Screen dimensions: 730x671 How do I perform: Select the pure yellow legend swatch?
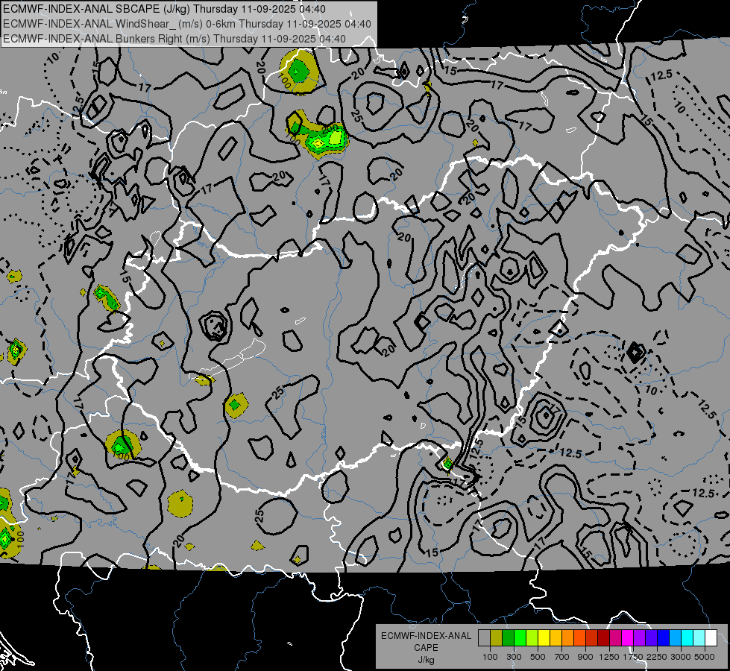pyautogui.click(x=544, y=638)
